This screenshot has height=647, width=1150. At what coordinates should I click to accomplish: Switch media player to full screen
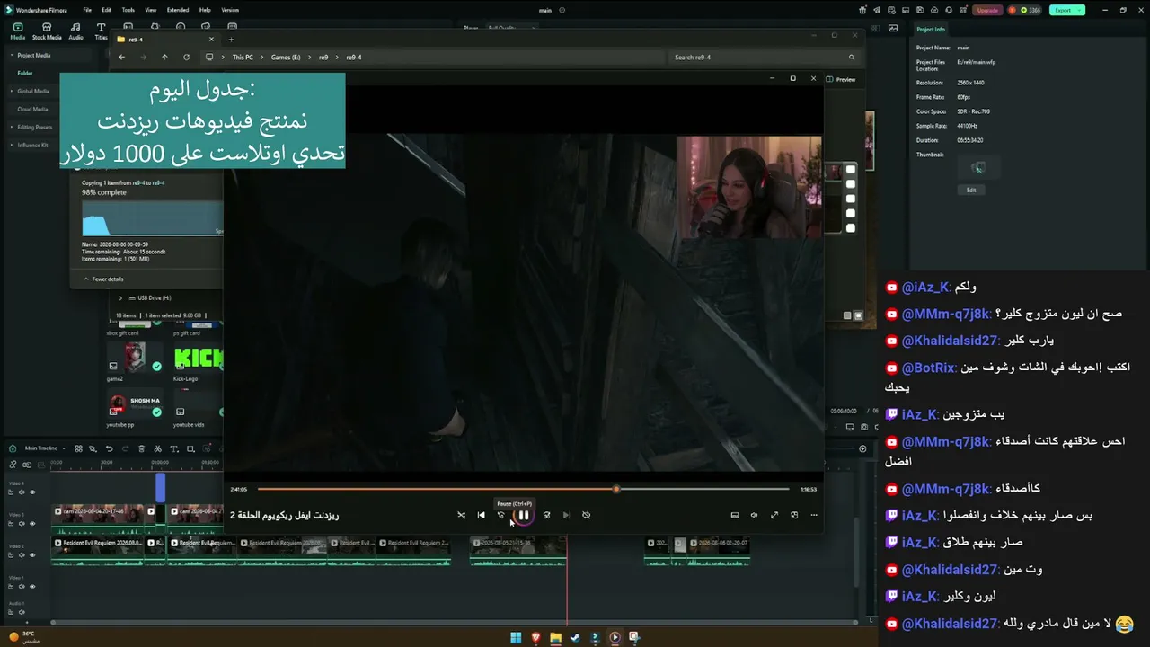pyautogui.click(x=774, y=515)
